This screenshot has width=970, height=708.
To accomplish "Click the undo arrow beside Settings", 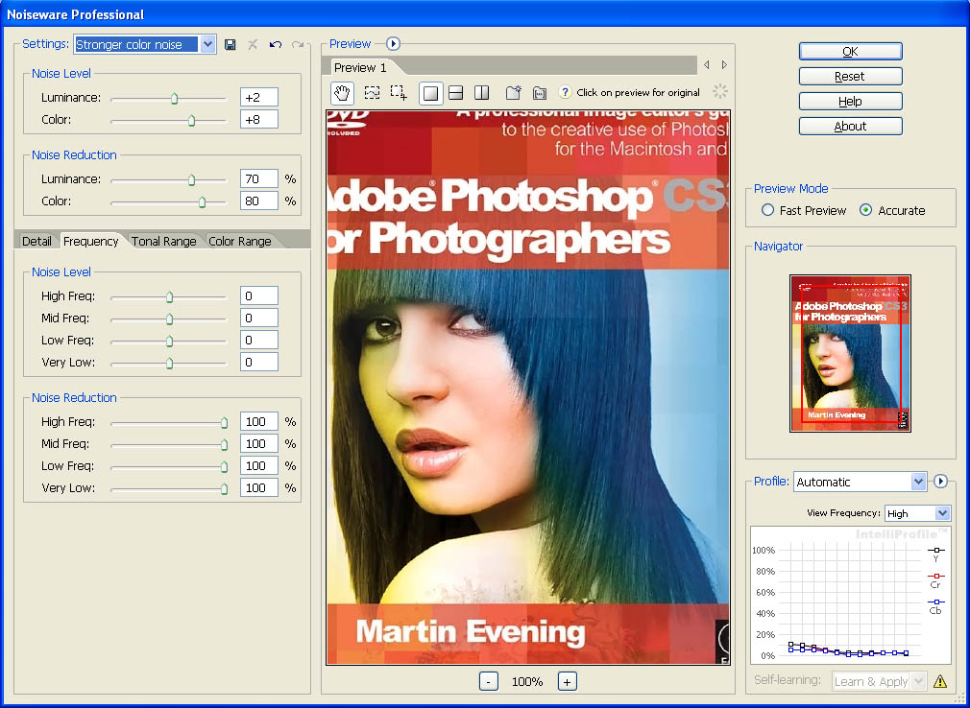I will [x=276, y=44].
